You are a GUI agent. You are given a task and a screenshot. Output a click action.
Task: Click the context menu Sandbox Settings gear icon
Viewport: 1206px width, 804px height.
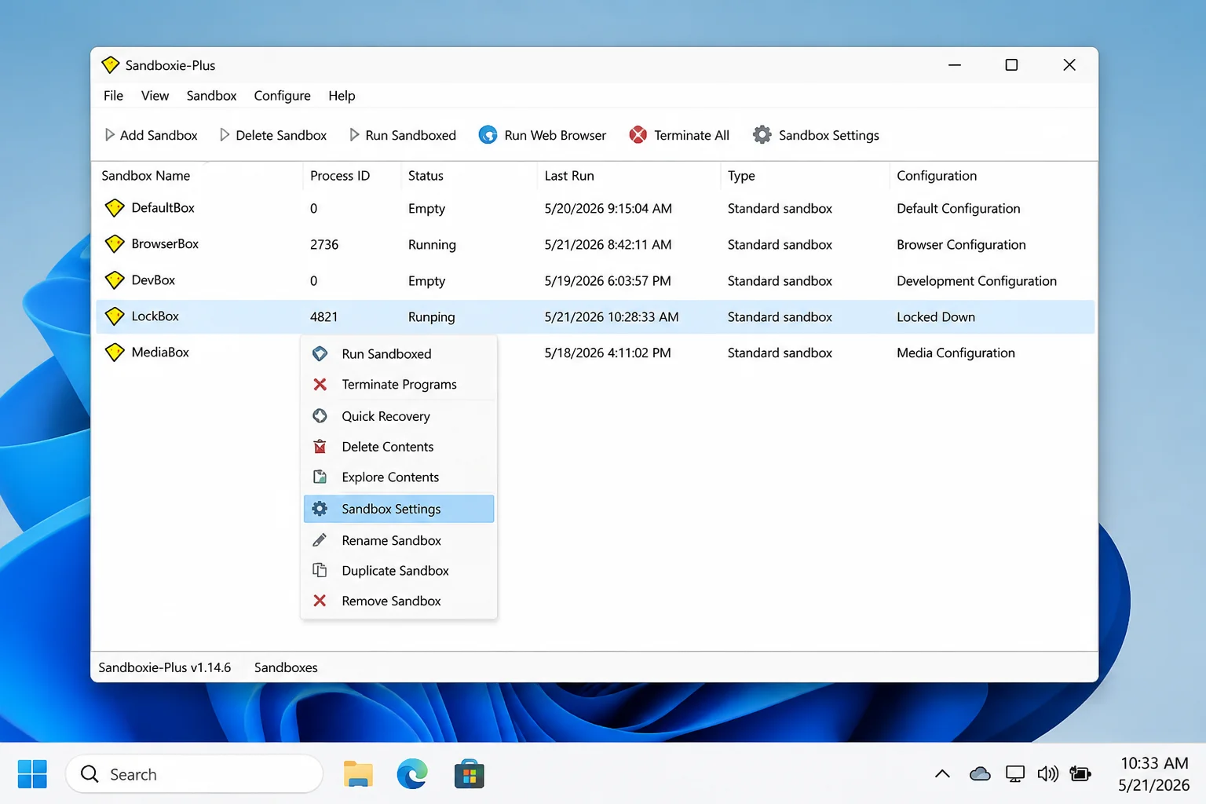coord(320,509)
